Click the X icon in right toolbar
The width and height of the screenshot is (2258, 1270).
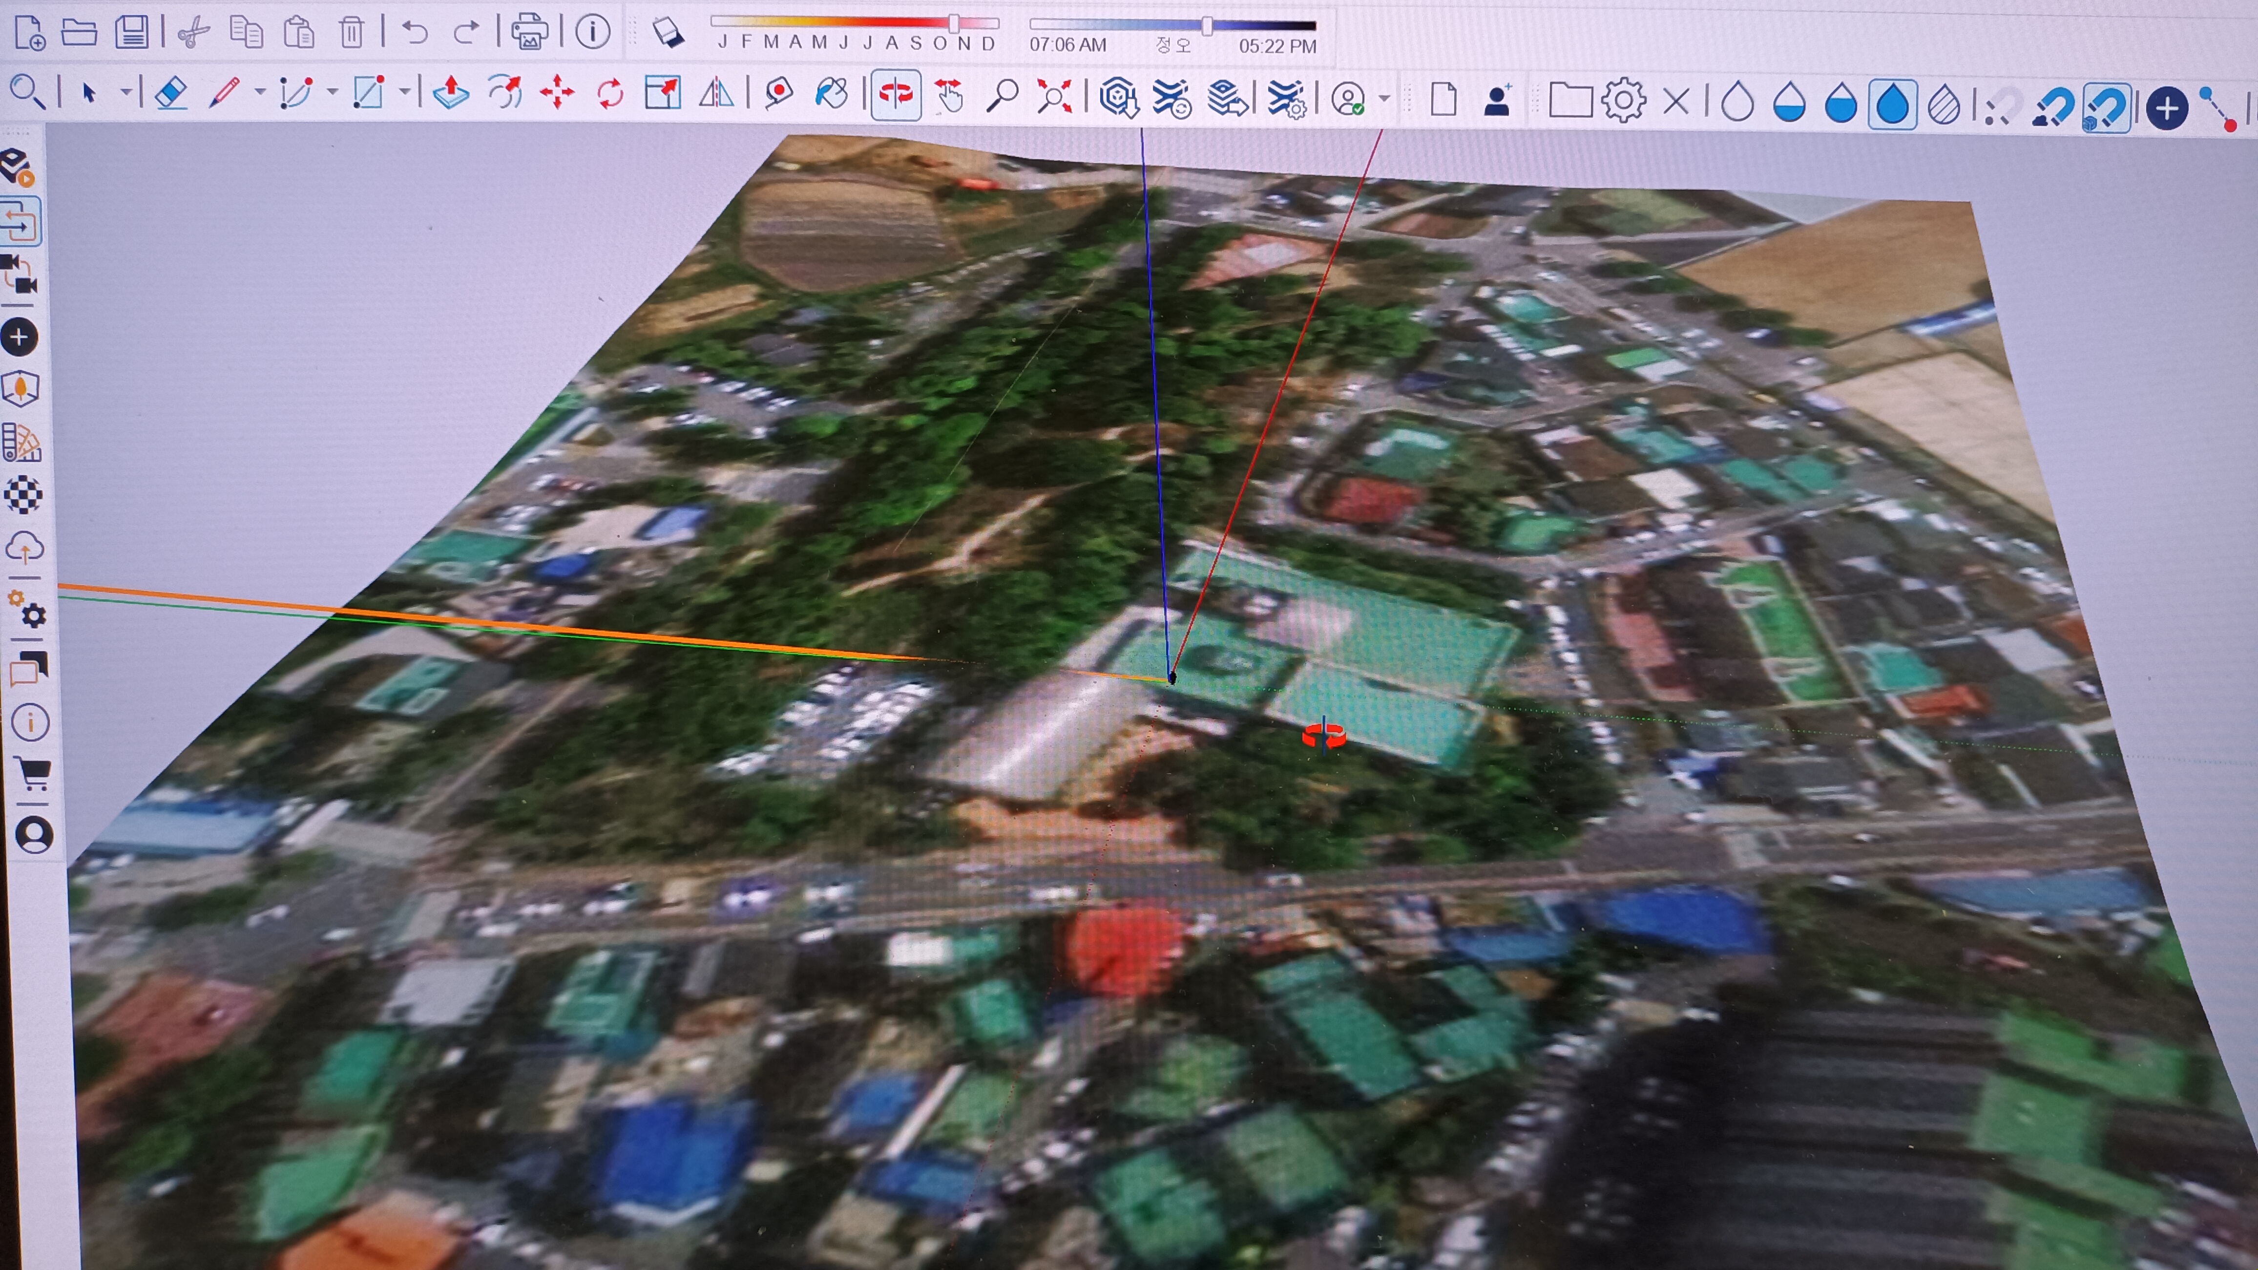(x=1676, y=102)
